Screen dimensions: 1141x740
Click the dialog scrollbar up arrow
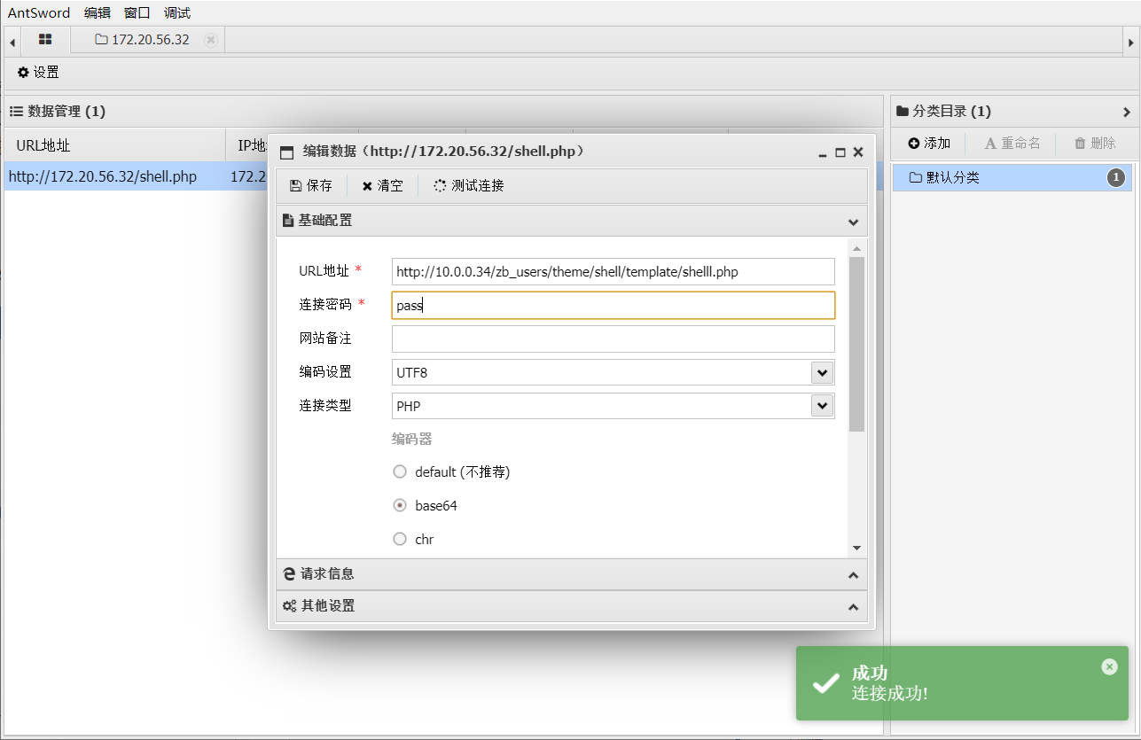pos(856,247)
